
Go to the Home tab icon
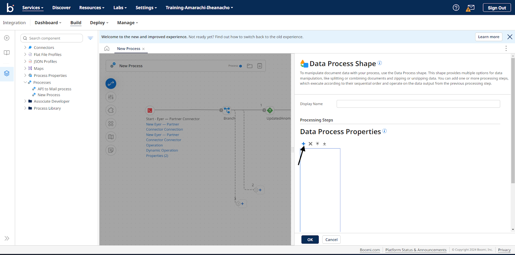click(107, 49)
